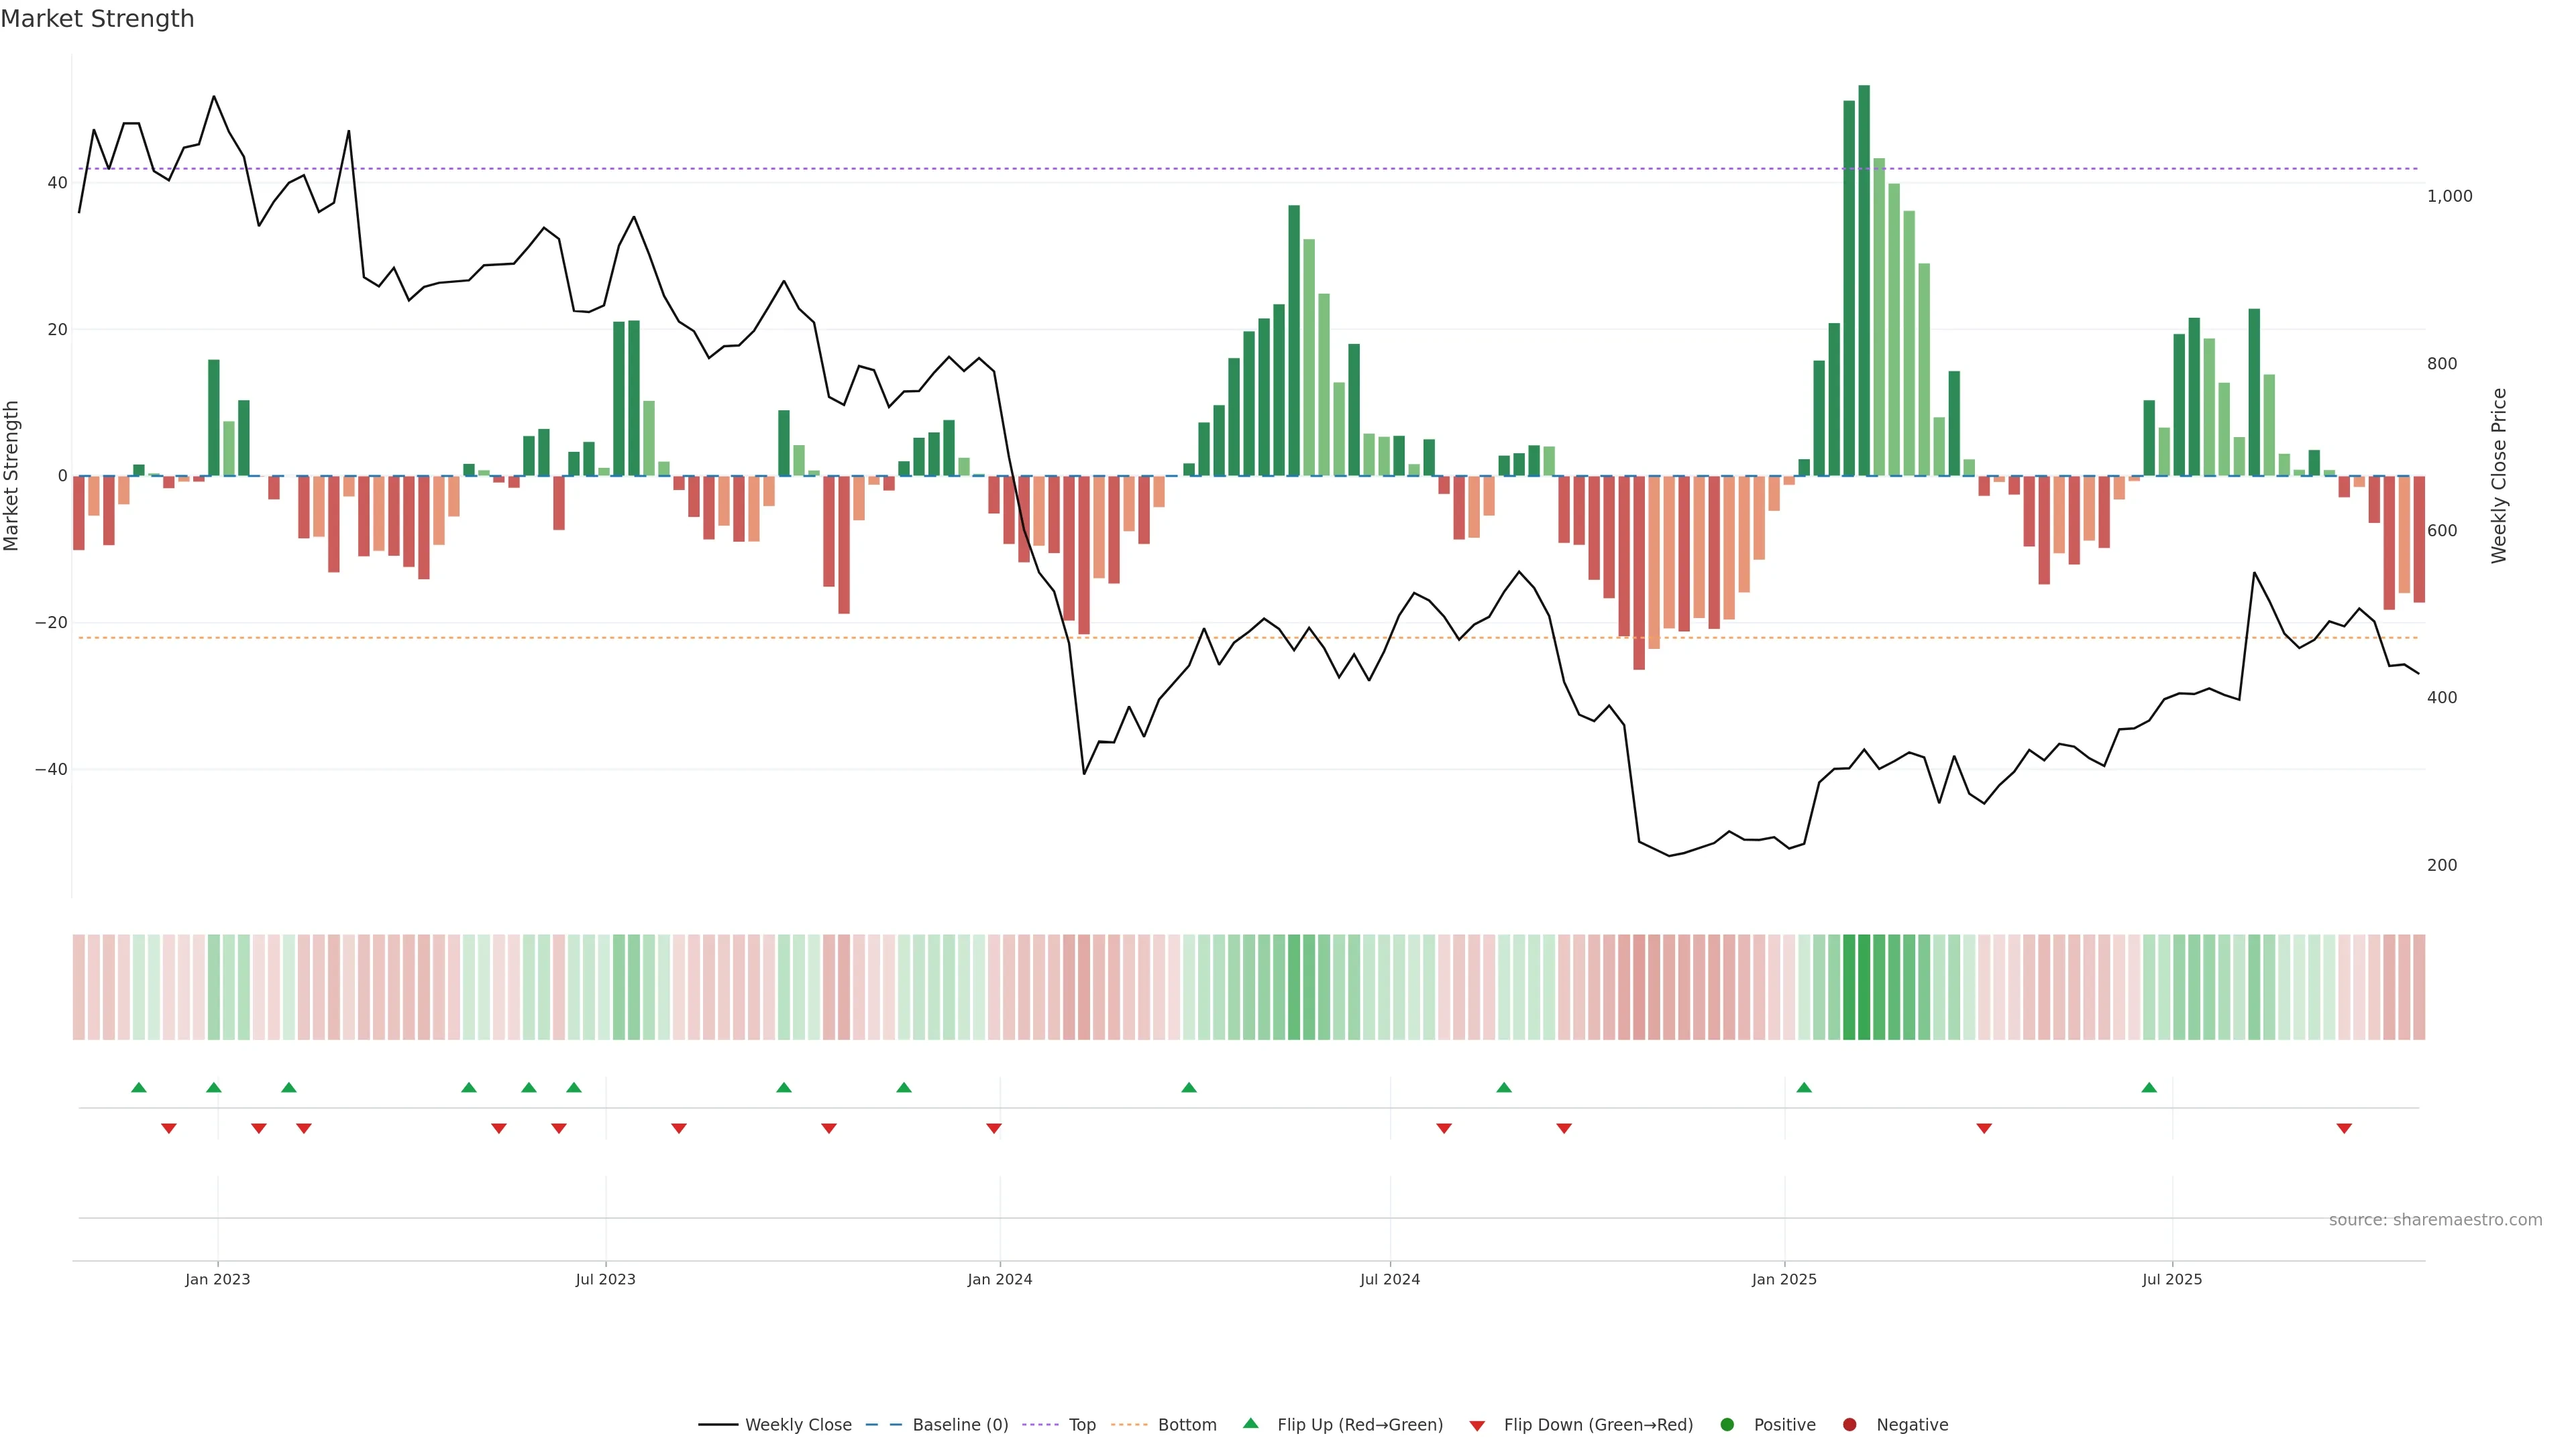Click the Jul 2024 x-axis label

coord(1389,1279)
